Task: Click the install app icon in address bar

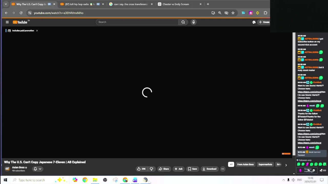Action: (x=213, y=13)
